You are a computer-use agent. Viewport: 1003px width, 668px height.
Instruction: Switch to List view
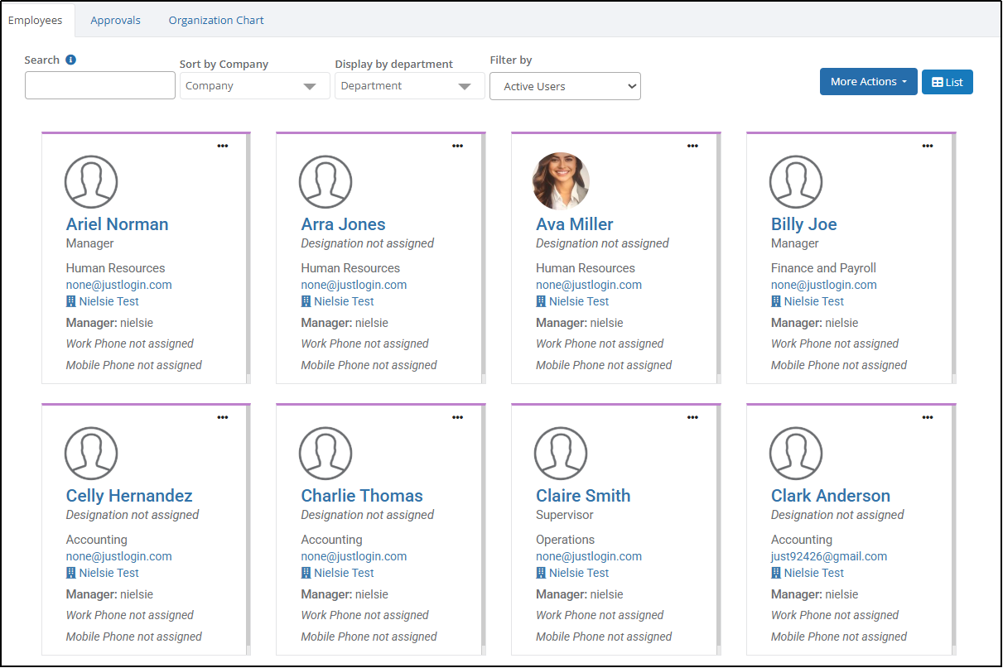pyautogui.click(x=947, y=82)
